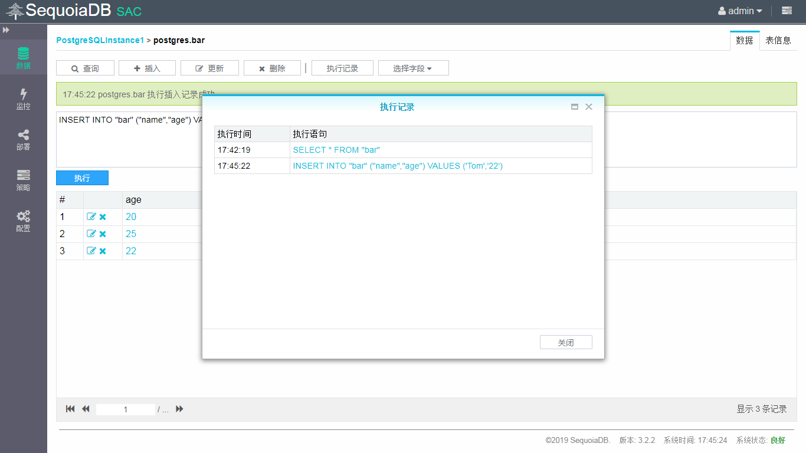
Task: Click the 删除 (Delete) button
Action: [x=272, y=68]
